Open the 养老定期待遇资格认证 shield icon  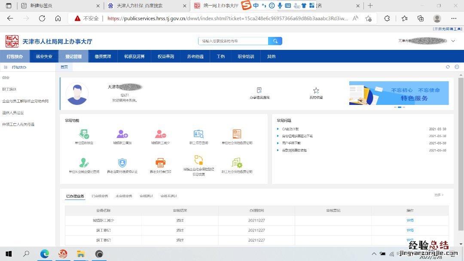click(x=122, y=163)
